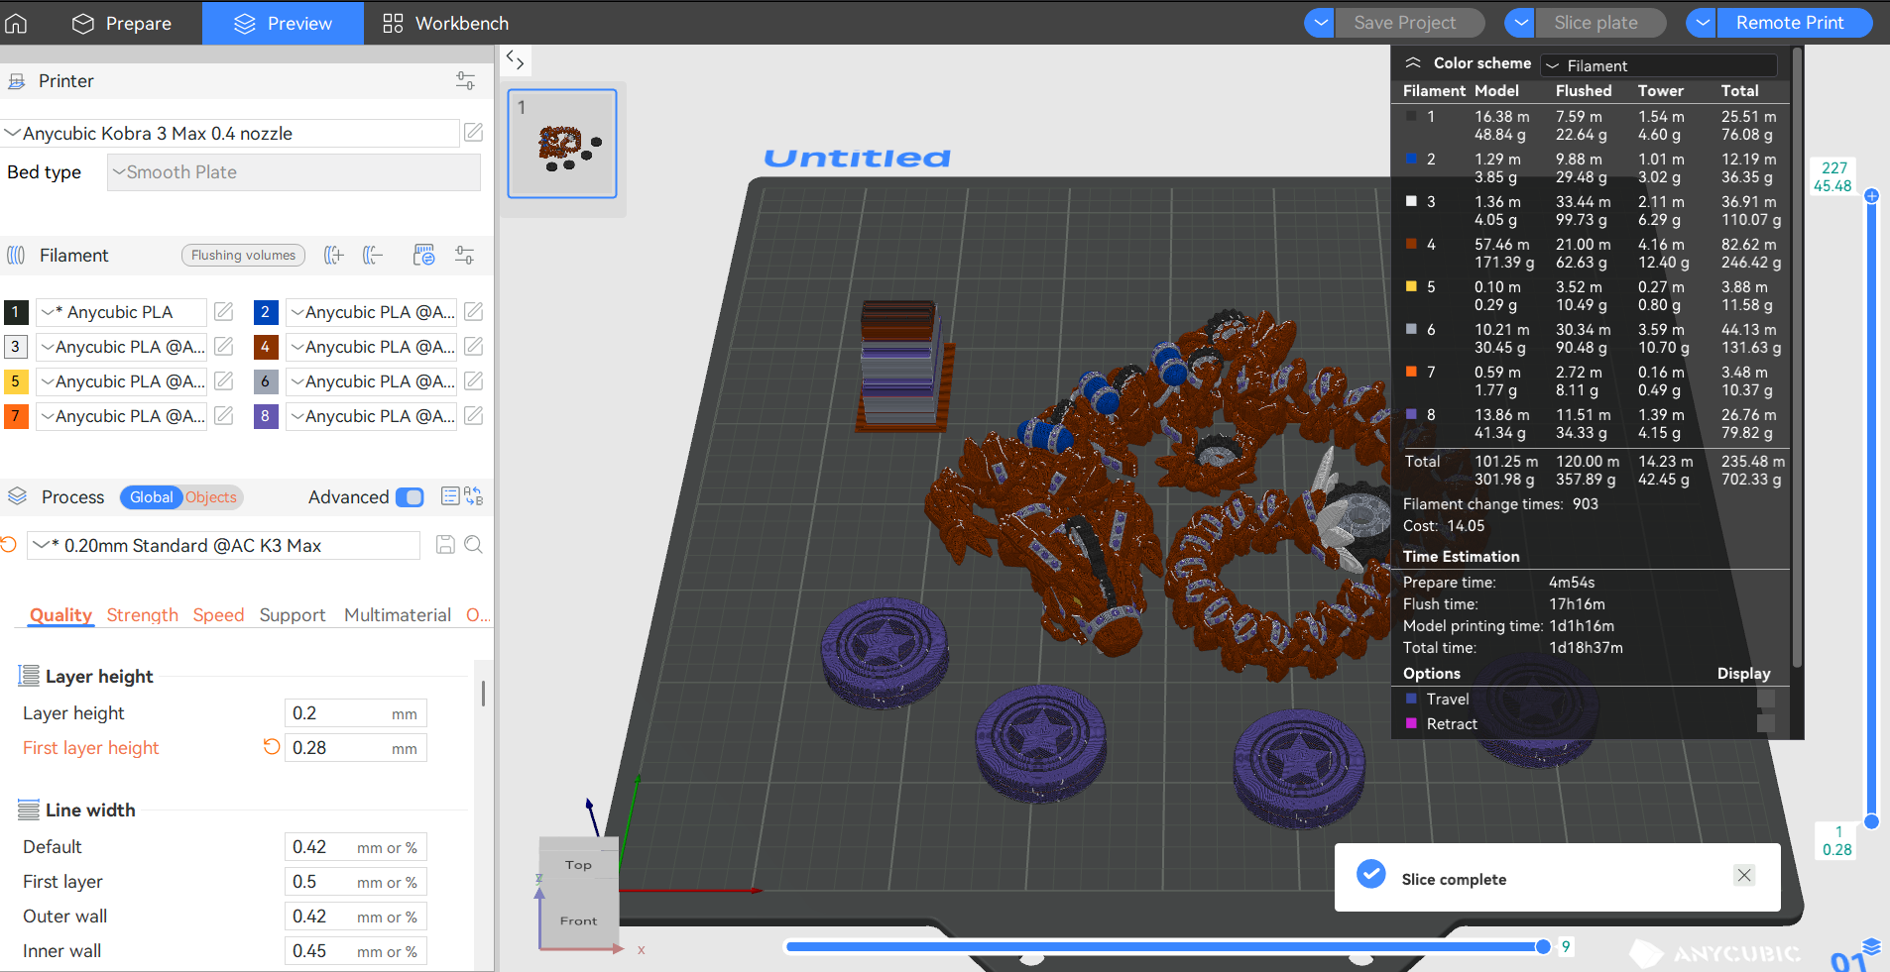Open Save Project dropdown arrow
This screenshot has height=972, width=1890.
point(1319,23)
